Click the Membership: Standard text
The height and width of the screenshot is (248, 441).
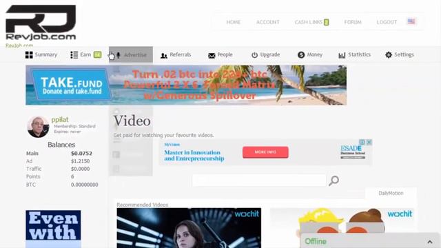(x=75, y=126)
